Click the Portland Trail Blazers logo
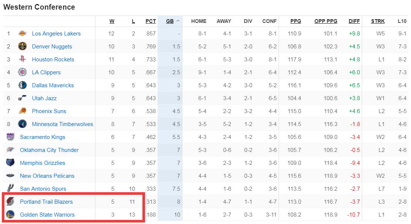The image size is (411, 224). pos(10,201)
